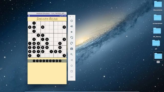The image size is (164, 92).
Task: Go home using the circle Home icon
Action: [71, 66]
